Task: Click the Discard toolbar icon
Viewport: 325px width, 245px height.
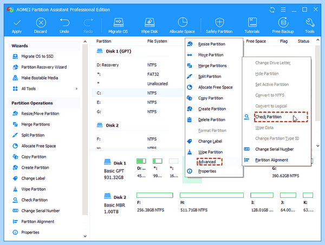Action: (41, 23)
